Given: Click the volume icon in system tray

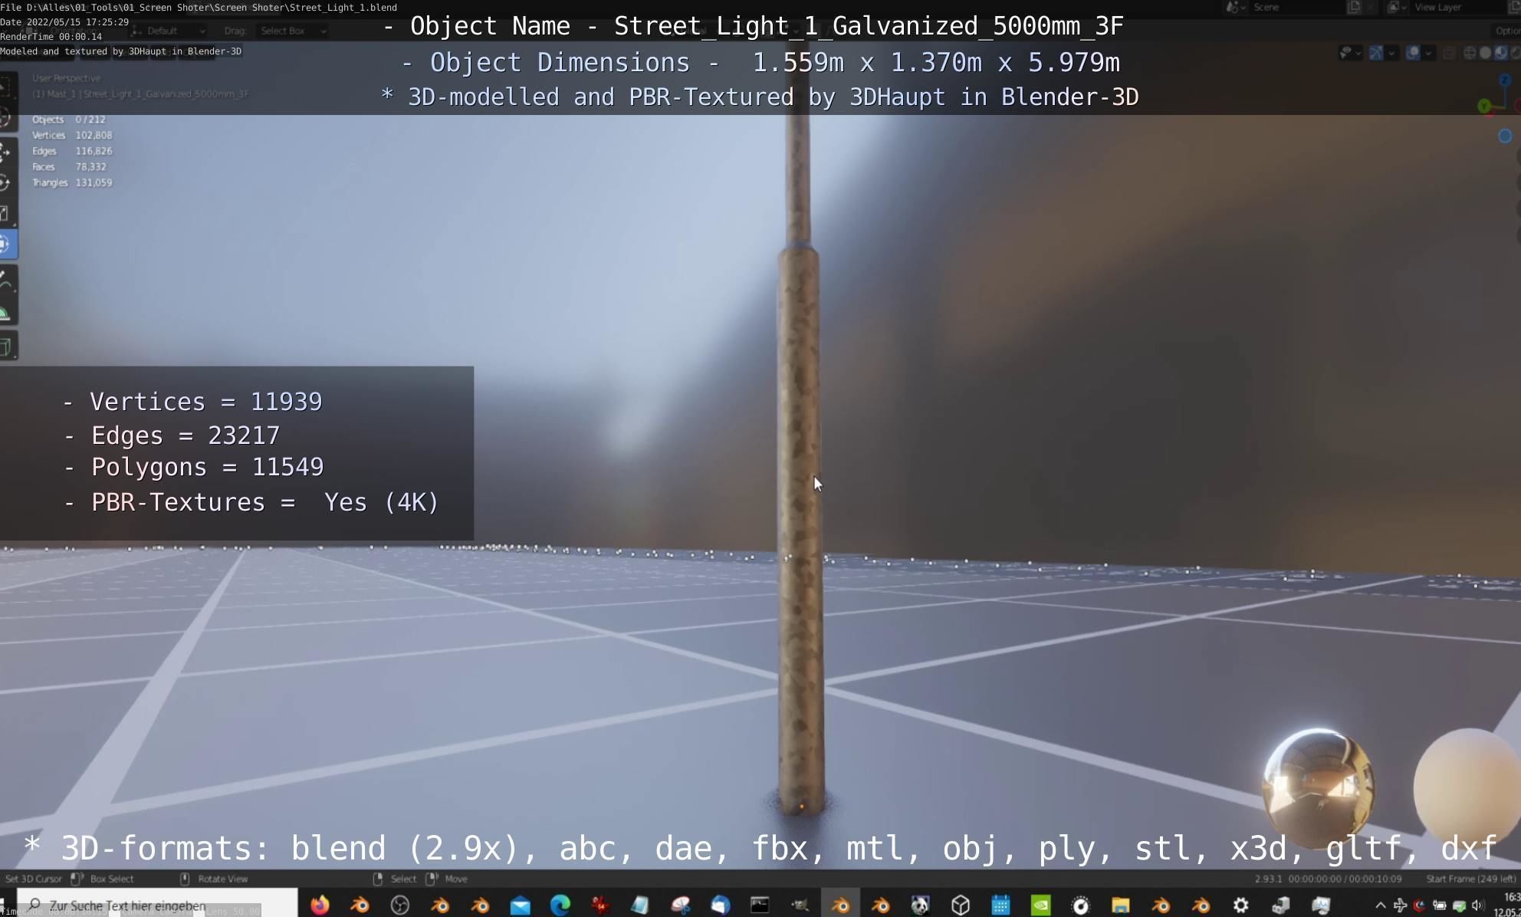Looking at the screenshot, I should tap(1477, 905).
